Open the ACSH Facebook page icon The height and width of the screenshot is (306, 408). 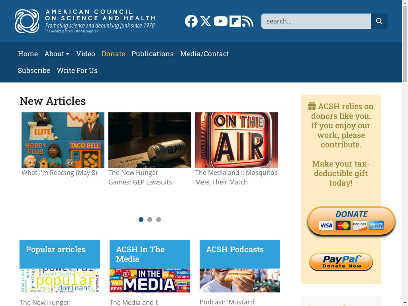click(x=191, y=21)
